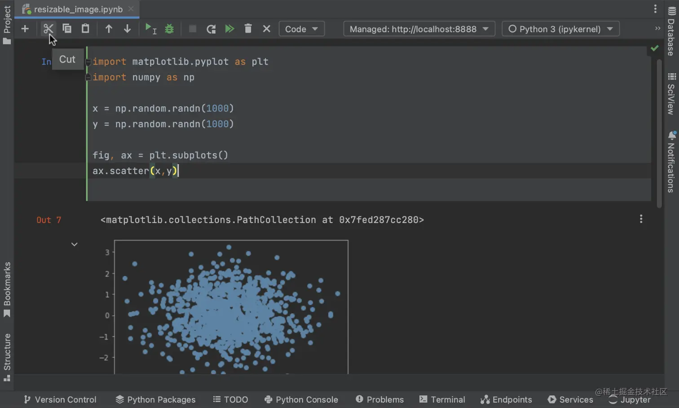Place cursor on ax.scatter(x,y) line
679x408 pixels.
click(136, 171)
